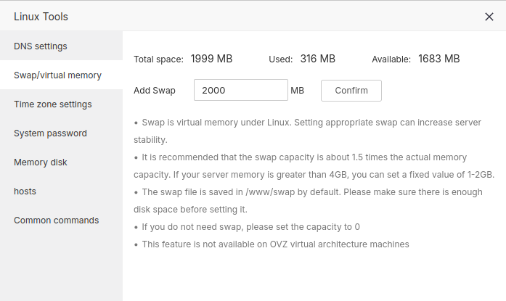Click the Add Swap label
The width and height of the screenshot is (506, 301).
[155, 91]
